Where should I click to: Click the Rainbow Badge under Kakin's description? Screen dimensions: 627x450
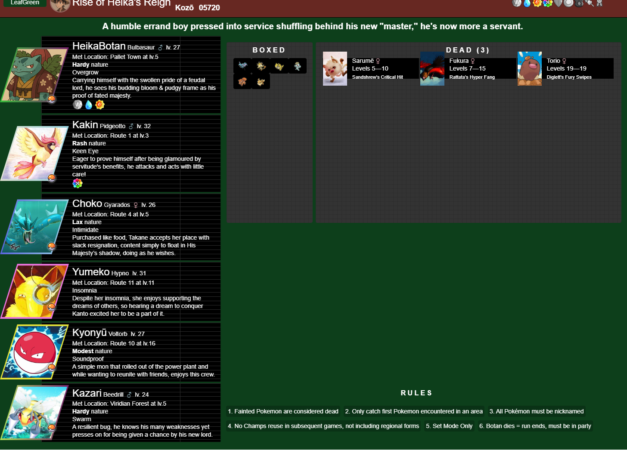[x=78, y=184]
